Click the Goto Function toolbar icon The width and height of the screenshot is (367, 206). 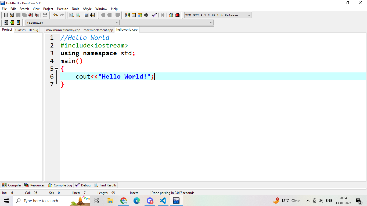coord(86,15)
